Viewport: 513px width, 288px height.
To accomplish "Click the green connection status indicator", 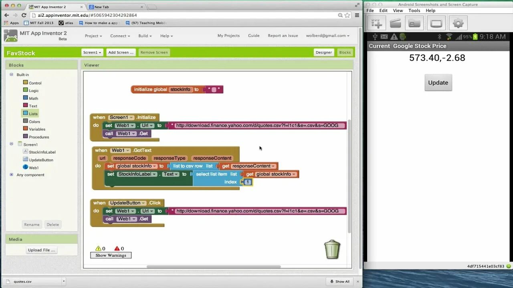I will (x=509, y=266).
